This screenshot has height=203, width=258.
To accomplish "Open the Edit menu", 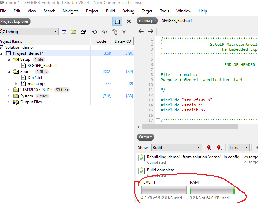I will [17, 11].
